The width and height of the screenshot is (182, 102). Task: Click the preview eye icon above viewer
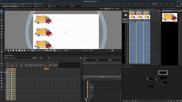coord(115,9)
